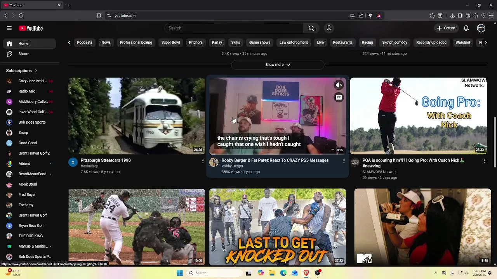Open the Bryan Bros Golf subscription

coord(30,226)
